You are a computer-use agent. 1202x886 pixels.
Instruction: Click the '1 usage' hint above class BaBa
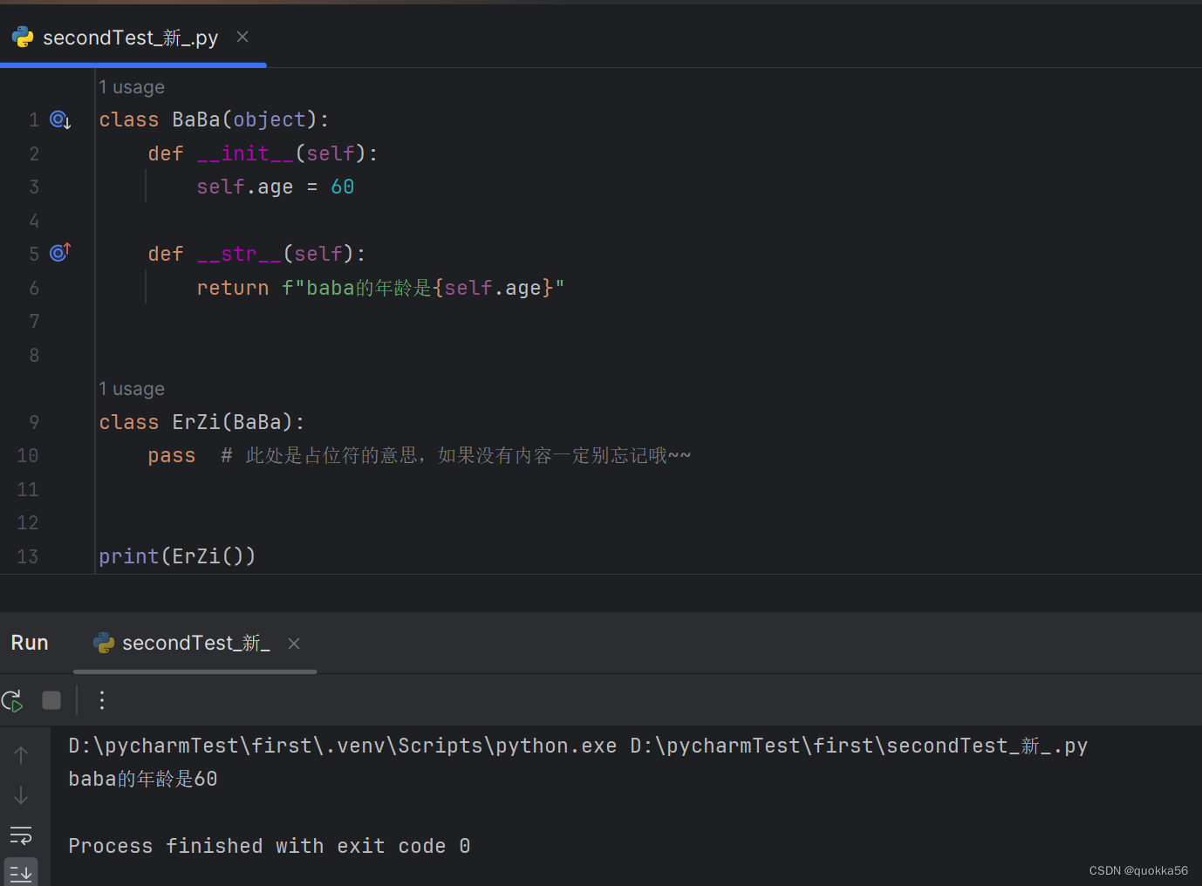(132, 87)
